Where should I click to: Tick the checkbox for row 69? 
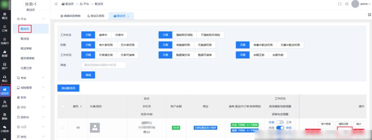[x=62, y=127]
